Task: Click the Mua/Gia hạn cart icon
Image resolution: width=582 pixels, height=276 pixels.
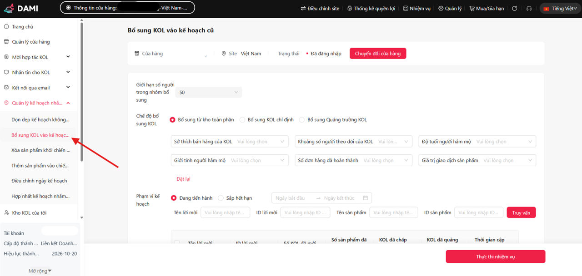Action: [472, 9]
